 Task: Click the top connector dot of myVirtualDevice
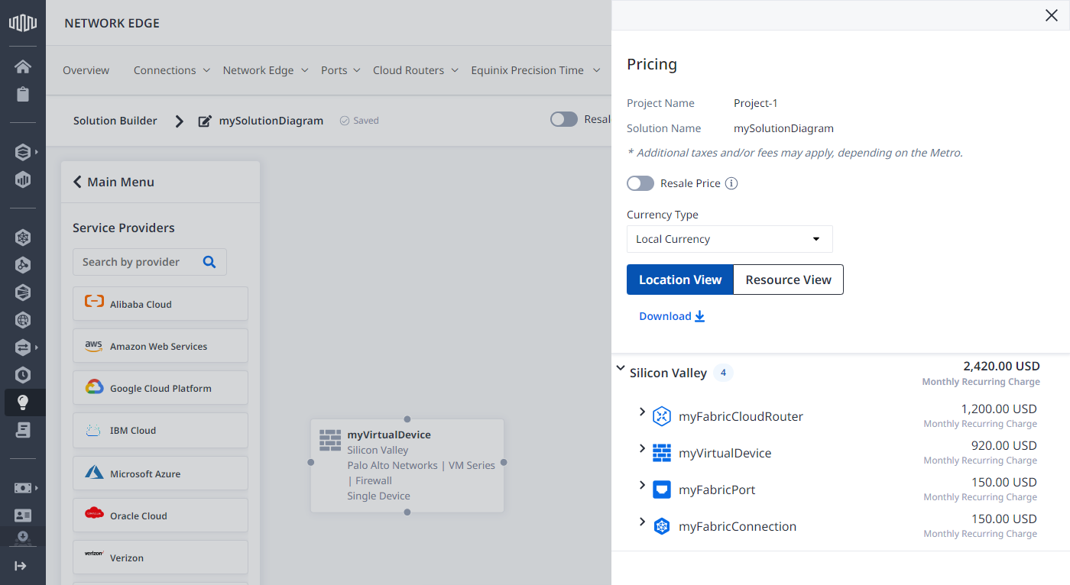tap(407, 419)
